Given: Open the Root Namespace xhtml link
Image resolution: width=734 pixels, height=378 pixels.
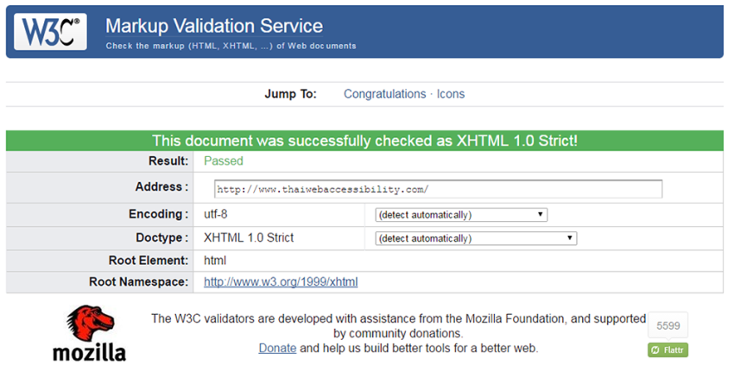Looking at the screenshot, I should click(x=281, y=282).
